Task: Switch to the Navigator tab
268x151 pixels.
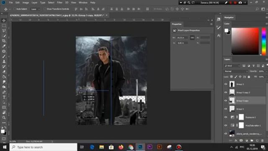Action: point(229,18)
